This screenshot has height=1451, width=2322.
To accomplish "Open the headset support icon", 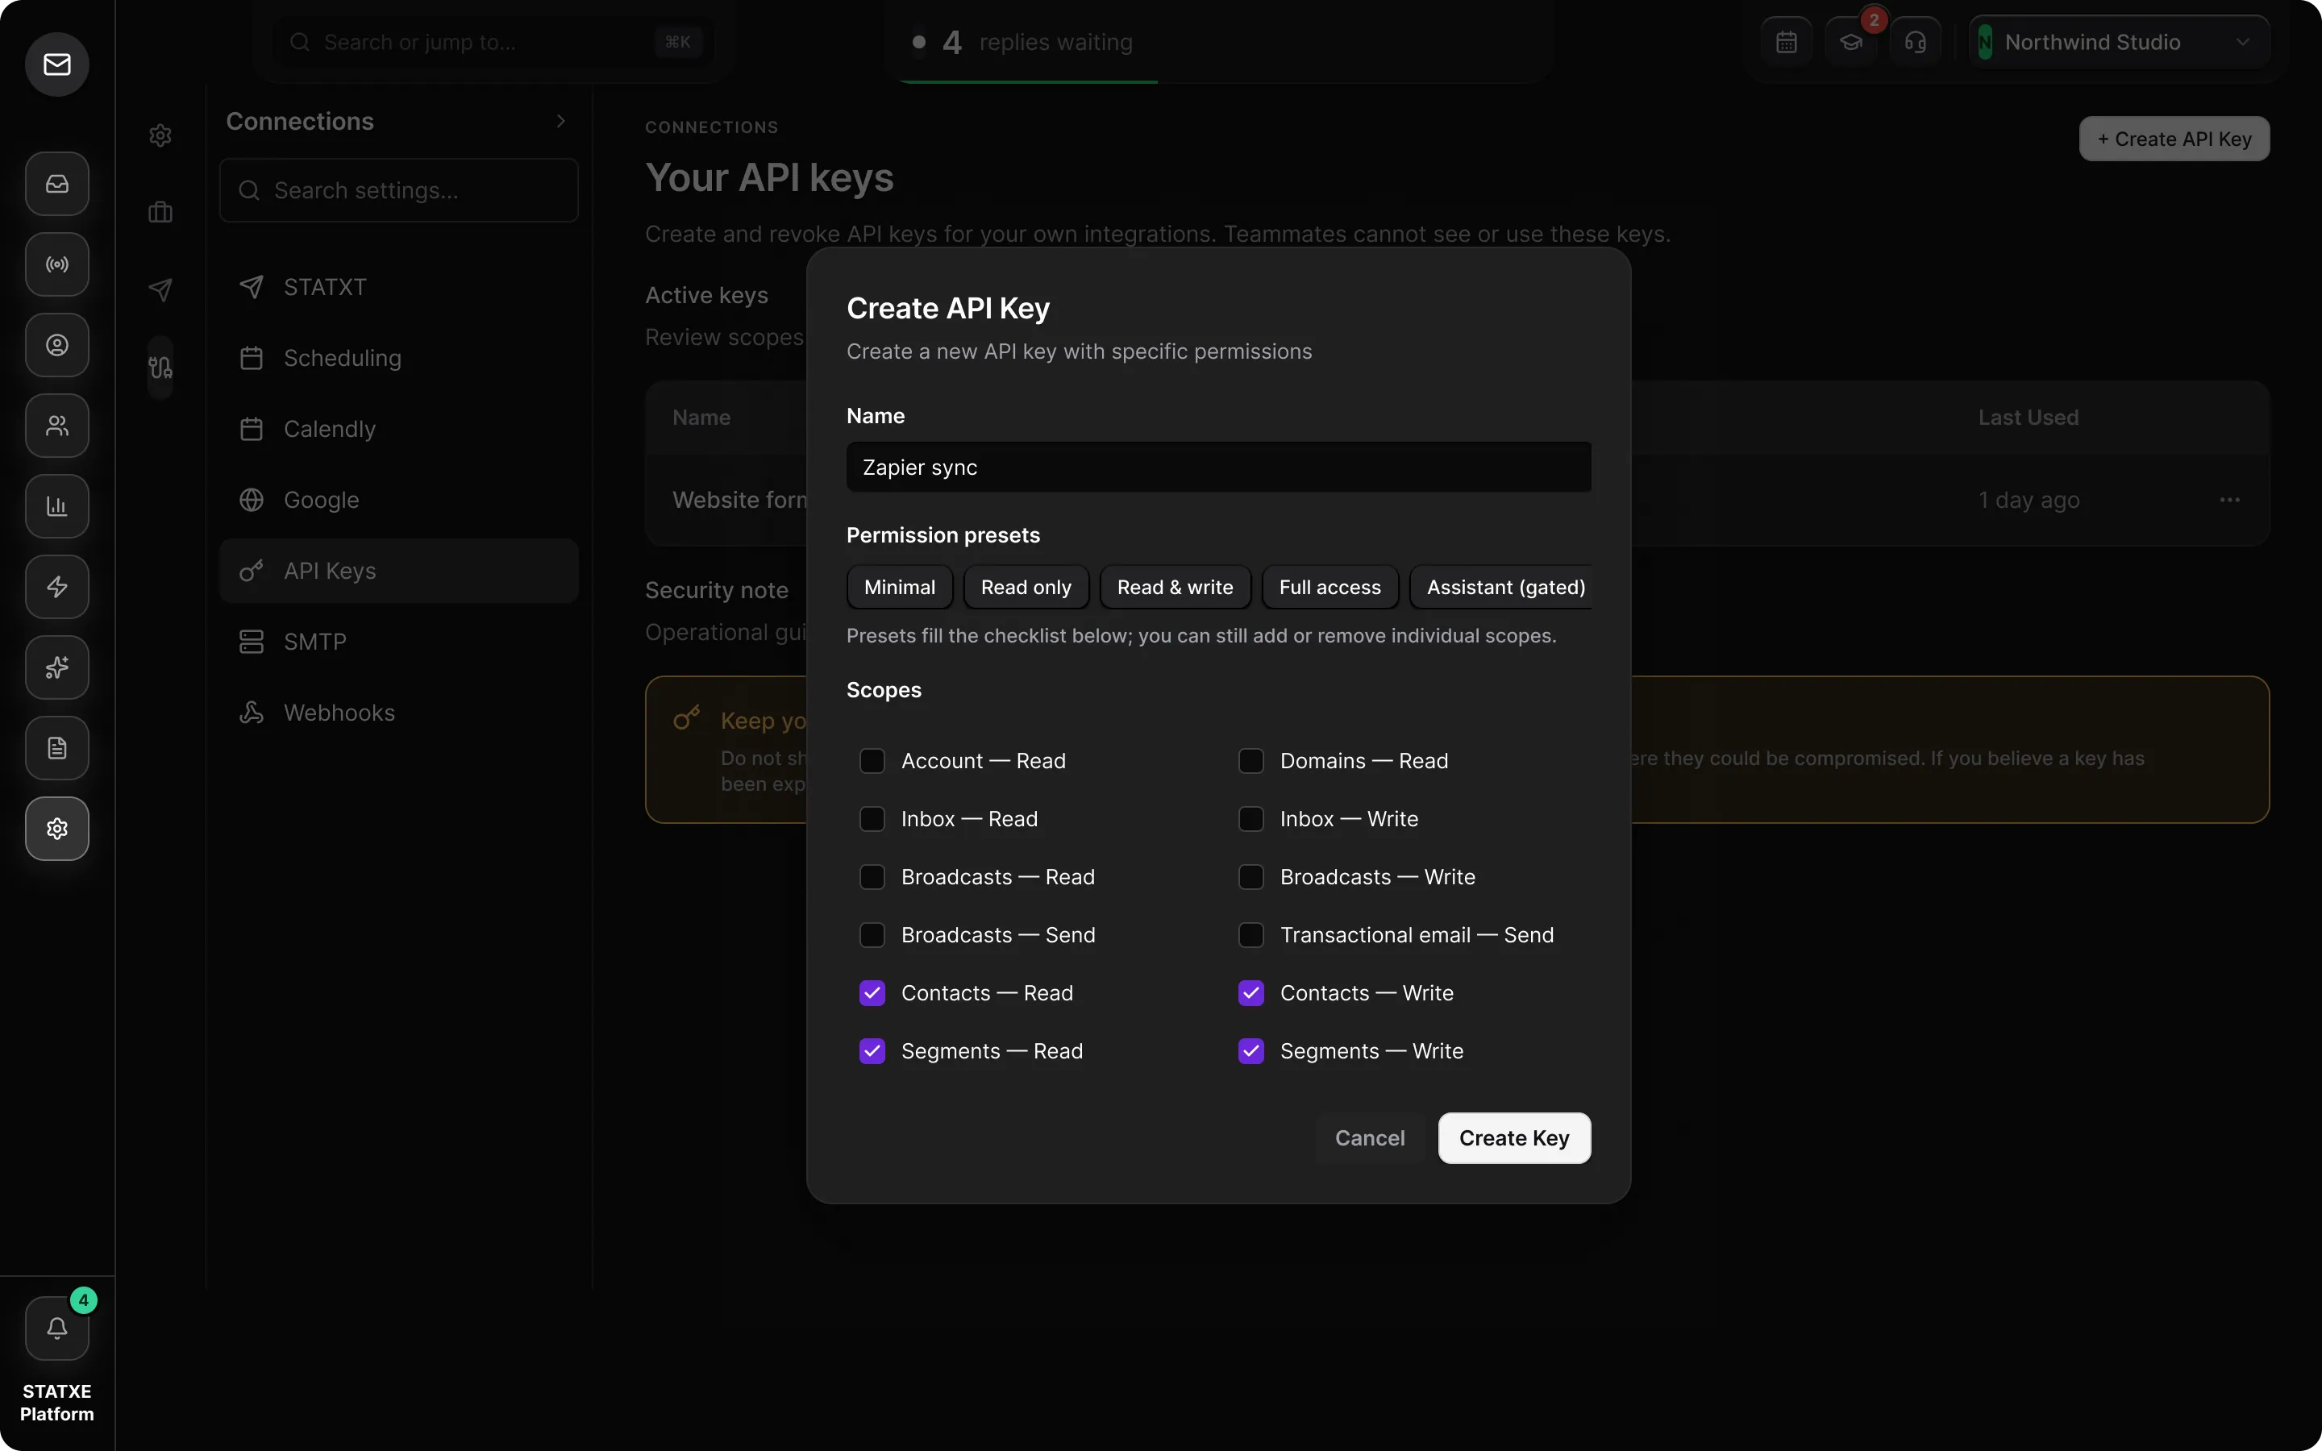I will 1915,42.
